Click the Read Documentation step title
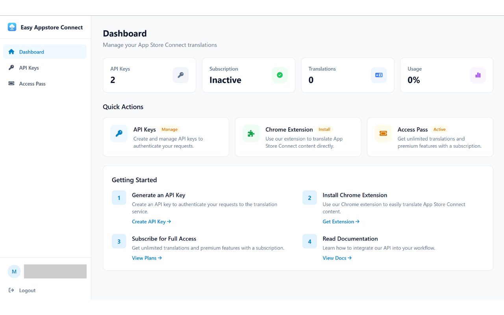This screenshot has height=315, width=504. tap(350, 239)
